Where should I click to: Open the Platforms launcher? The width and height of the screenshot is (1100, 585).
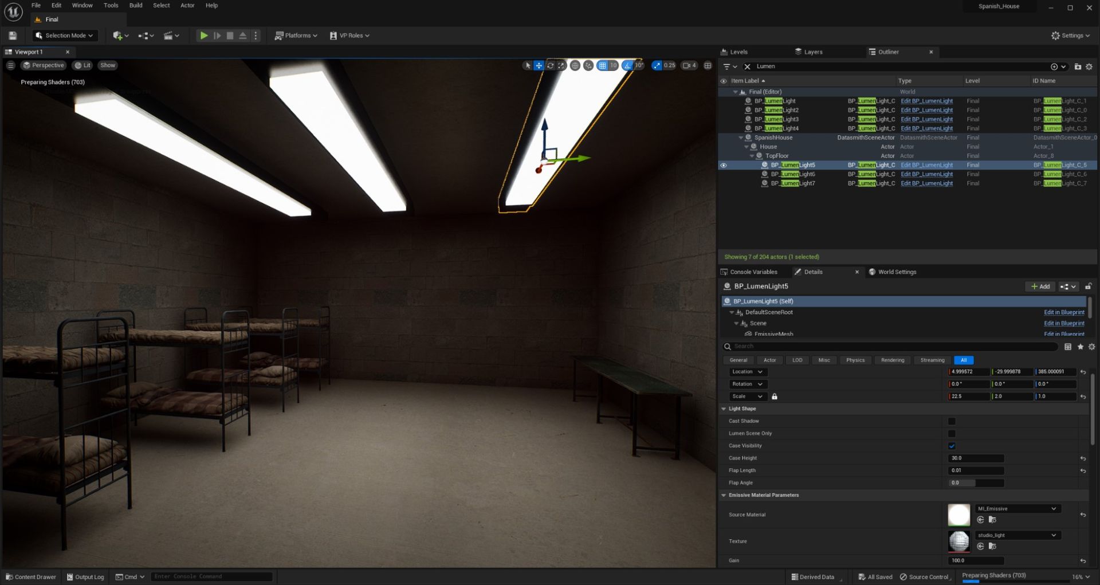pos(295,35)
